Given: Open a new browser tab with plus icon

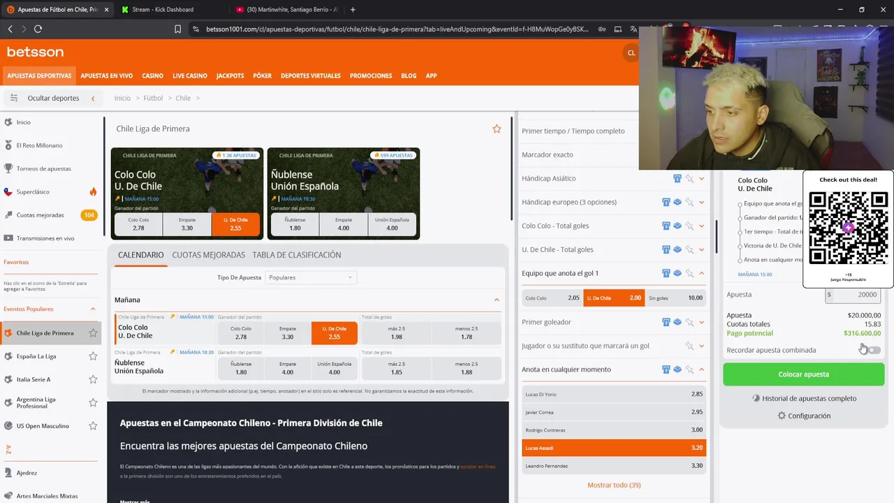Looking at the screenshot, I should [353, 10].
